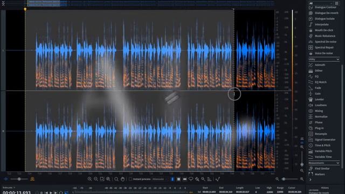
Task: Click the zoom tool magnifier
Action: click(116, 179)
